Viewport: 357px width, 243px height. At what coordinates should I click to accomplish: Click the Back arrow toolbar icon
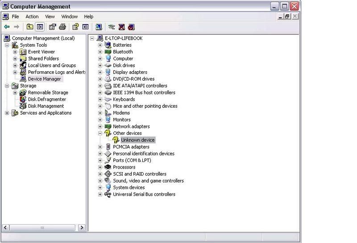click(7, 27)
